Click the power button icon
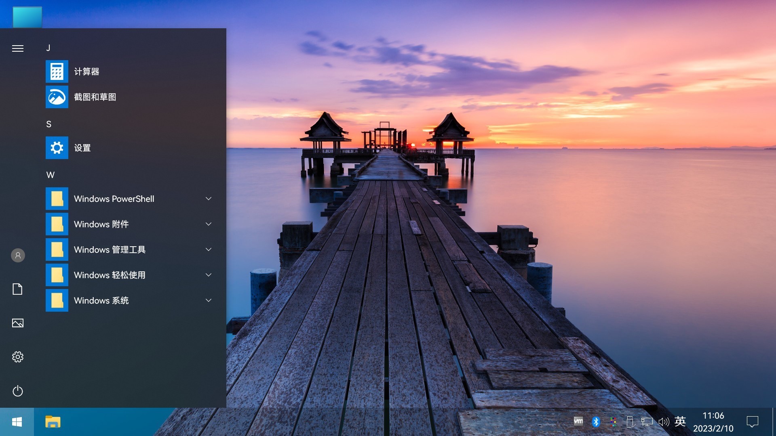 18,391
